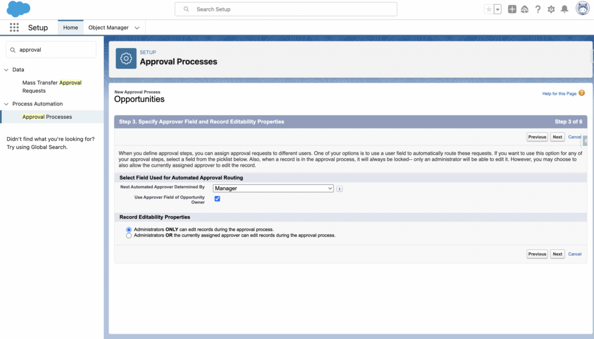Image resolution: width=594 pixels, height=339 pixels.
Task: Select Administrators ONLY can edit records
Action: pos(129,229)
